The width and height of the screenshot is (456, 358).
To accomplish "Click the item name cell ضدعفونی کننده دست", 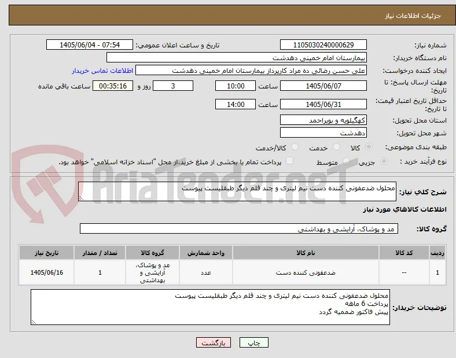I will click(x=306, y=272).
